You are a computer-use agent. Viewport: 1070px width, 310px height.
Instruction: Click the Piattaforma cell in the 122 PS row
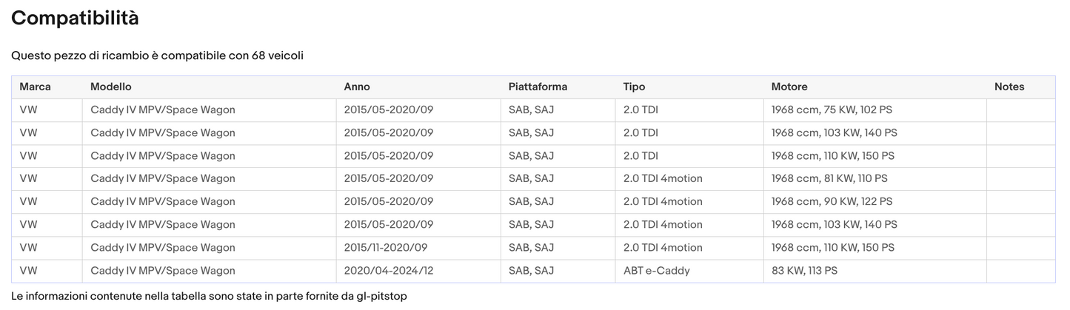(x=531, y=202)
